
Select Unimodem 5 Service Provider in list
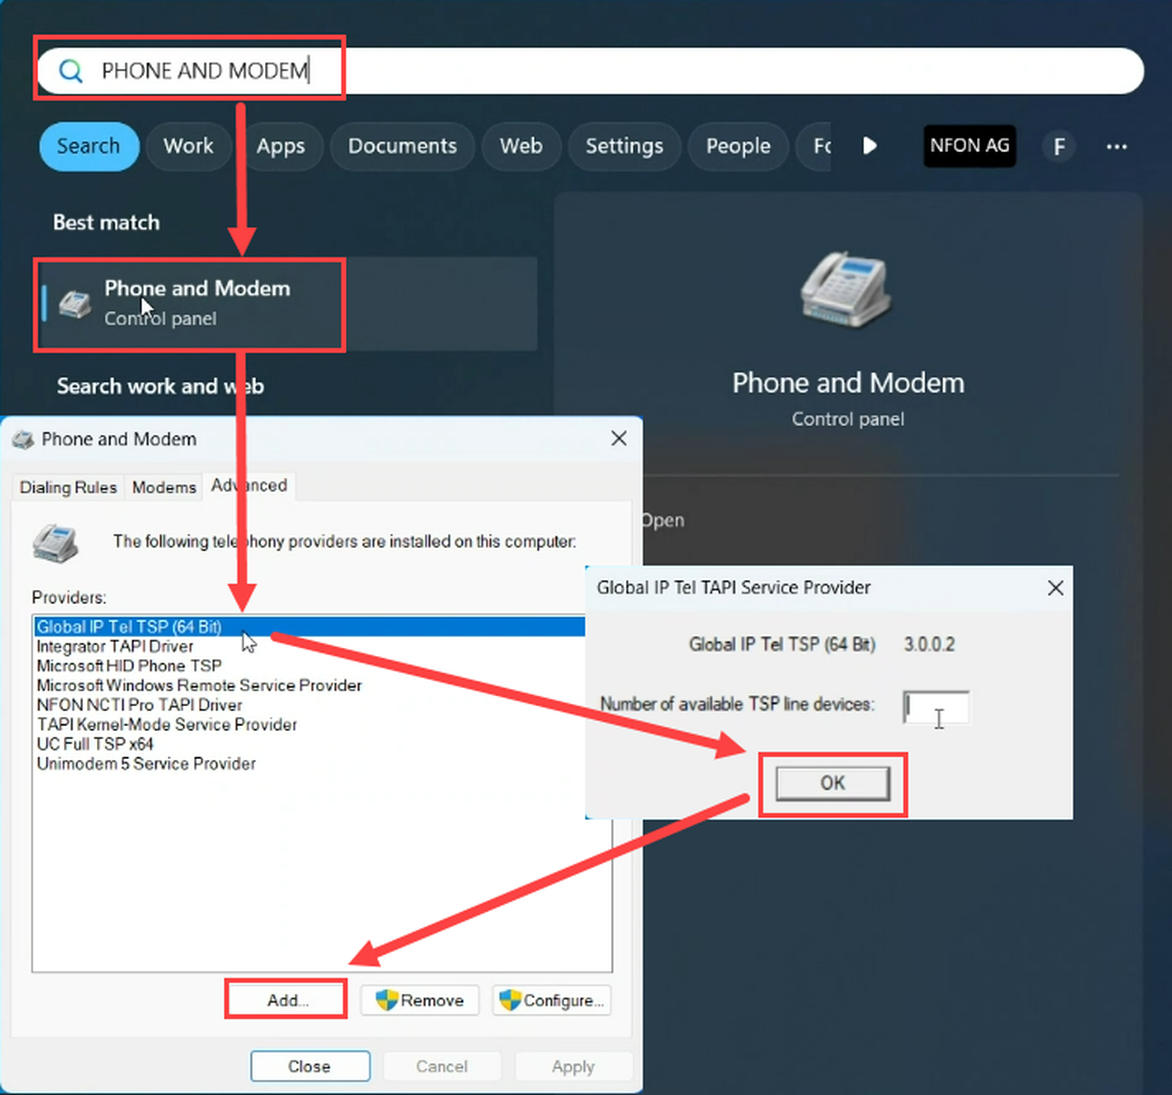[146, 764]
